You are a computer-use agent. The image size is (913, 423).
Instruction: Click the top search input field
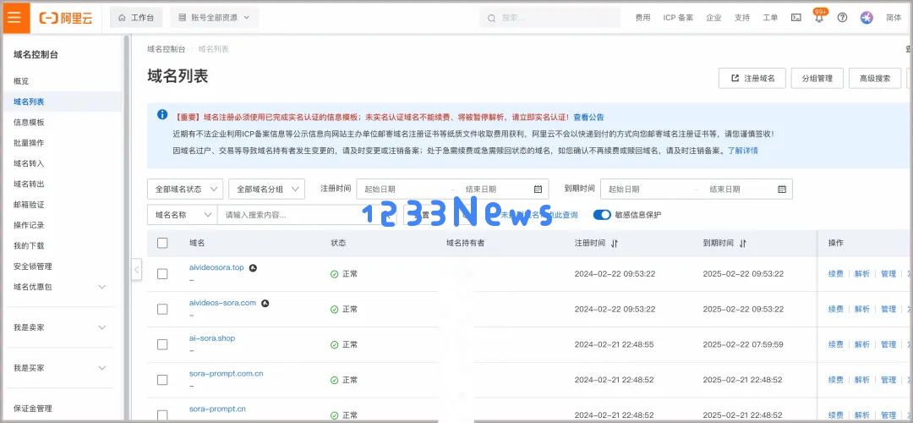550,18
